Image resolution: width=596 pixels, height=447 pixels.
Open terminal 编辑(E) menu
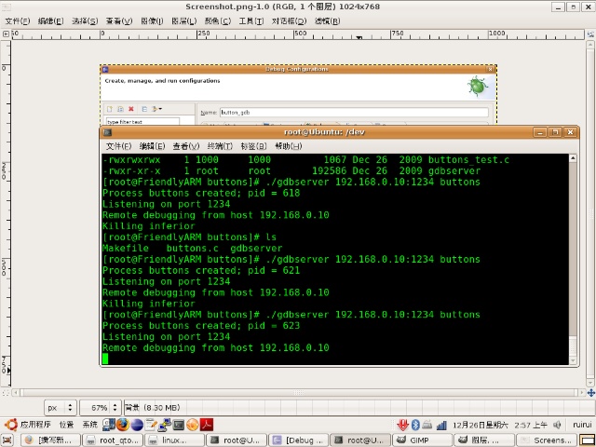pos(152,146)
